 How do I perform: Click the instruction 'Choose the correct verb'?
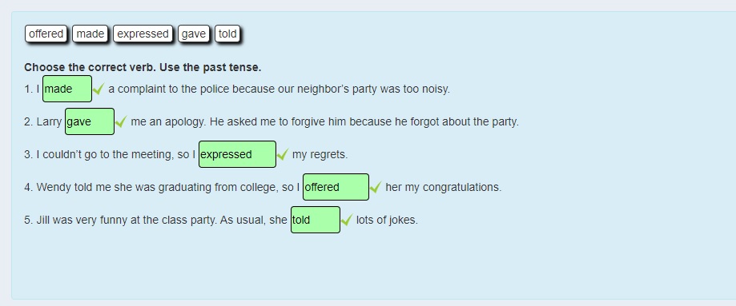[90, 67]
